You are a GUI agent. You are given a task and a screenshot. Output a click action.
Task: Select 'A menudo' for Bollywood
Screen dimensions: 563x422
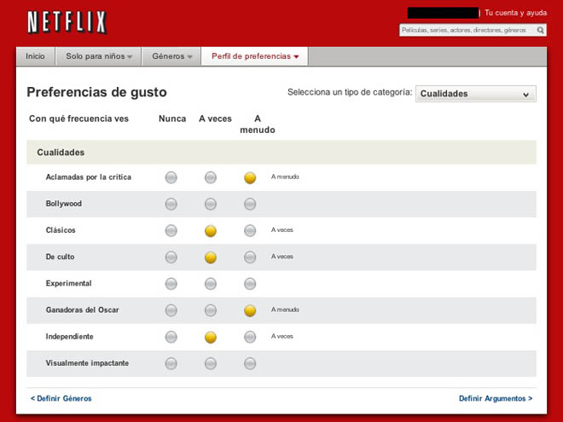point(250,204)
